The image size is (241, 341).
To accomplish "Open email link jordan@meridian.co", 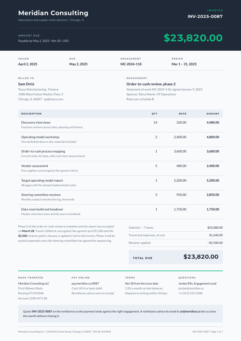I will pos(191,288).
